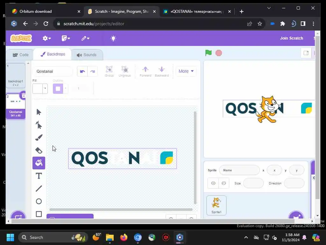The image size is (326, 245).
Task: Click the stage layout toggle icon
Action: [306, 53]
